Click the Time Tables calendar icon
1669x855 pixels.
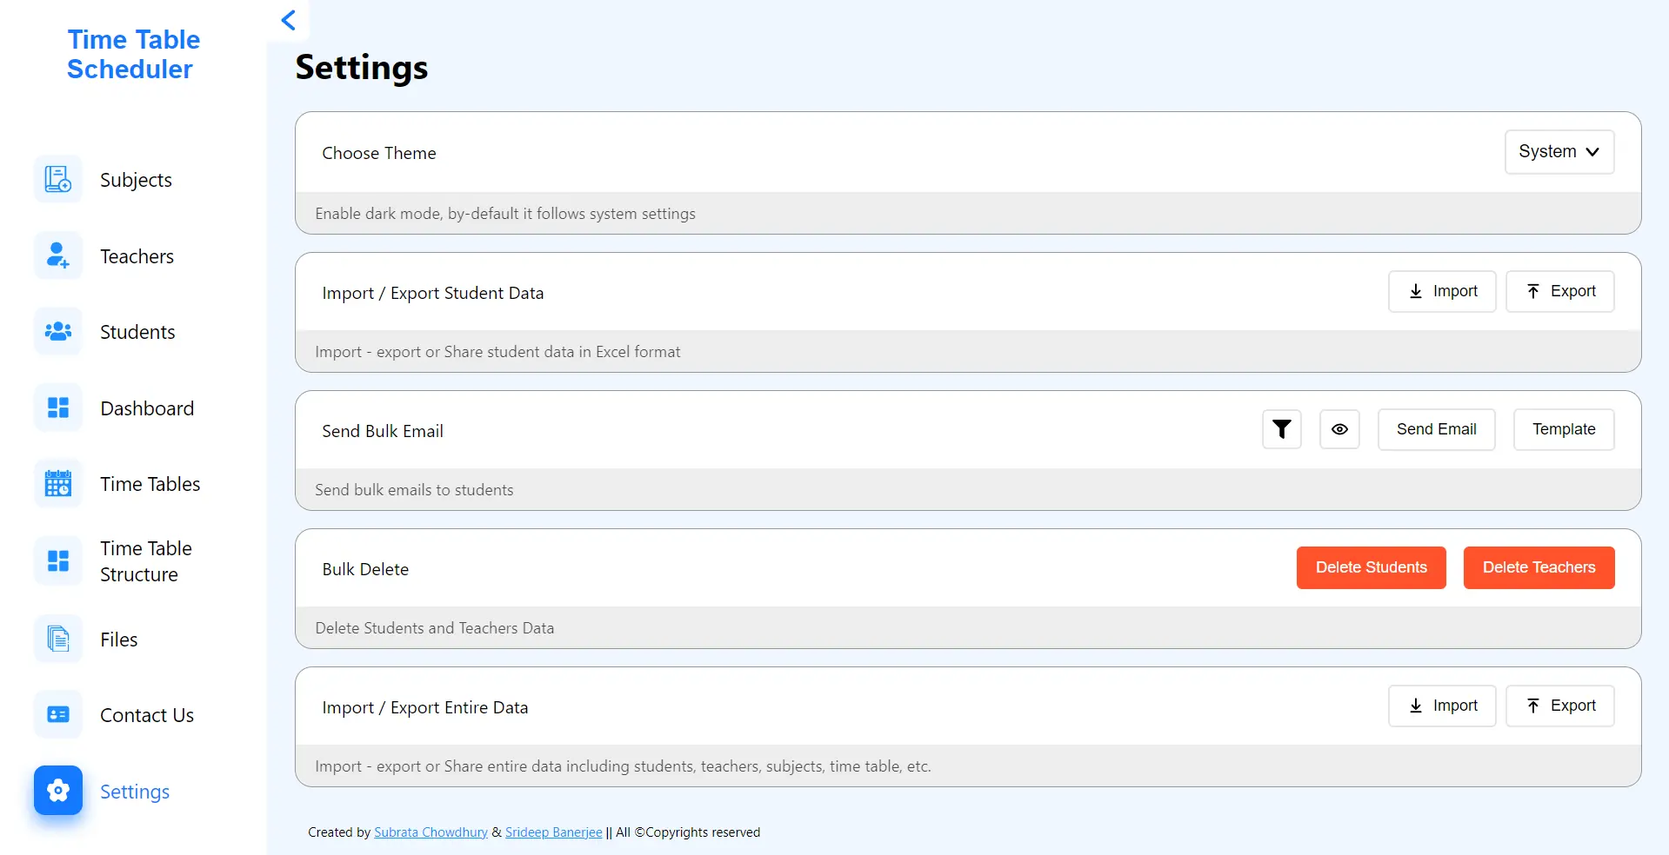58,483
